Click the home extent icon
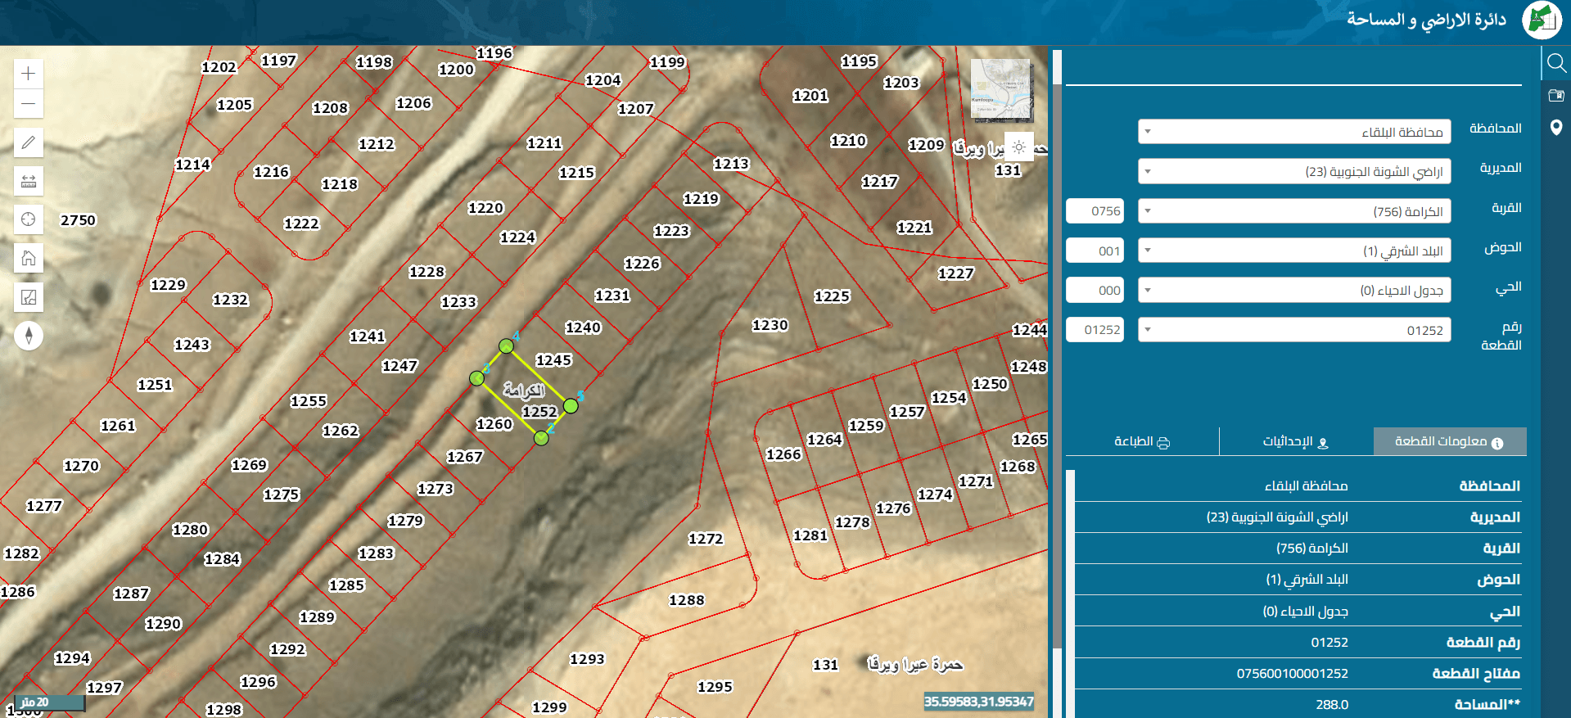This screenshot has height=718, width=1571. (x=29, y=259)
